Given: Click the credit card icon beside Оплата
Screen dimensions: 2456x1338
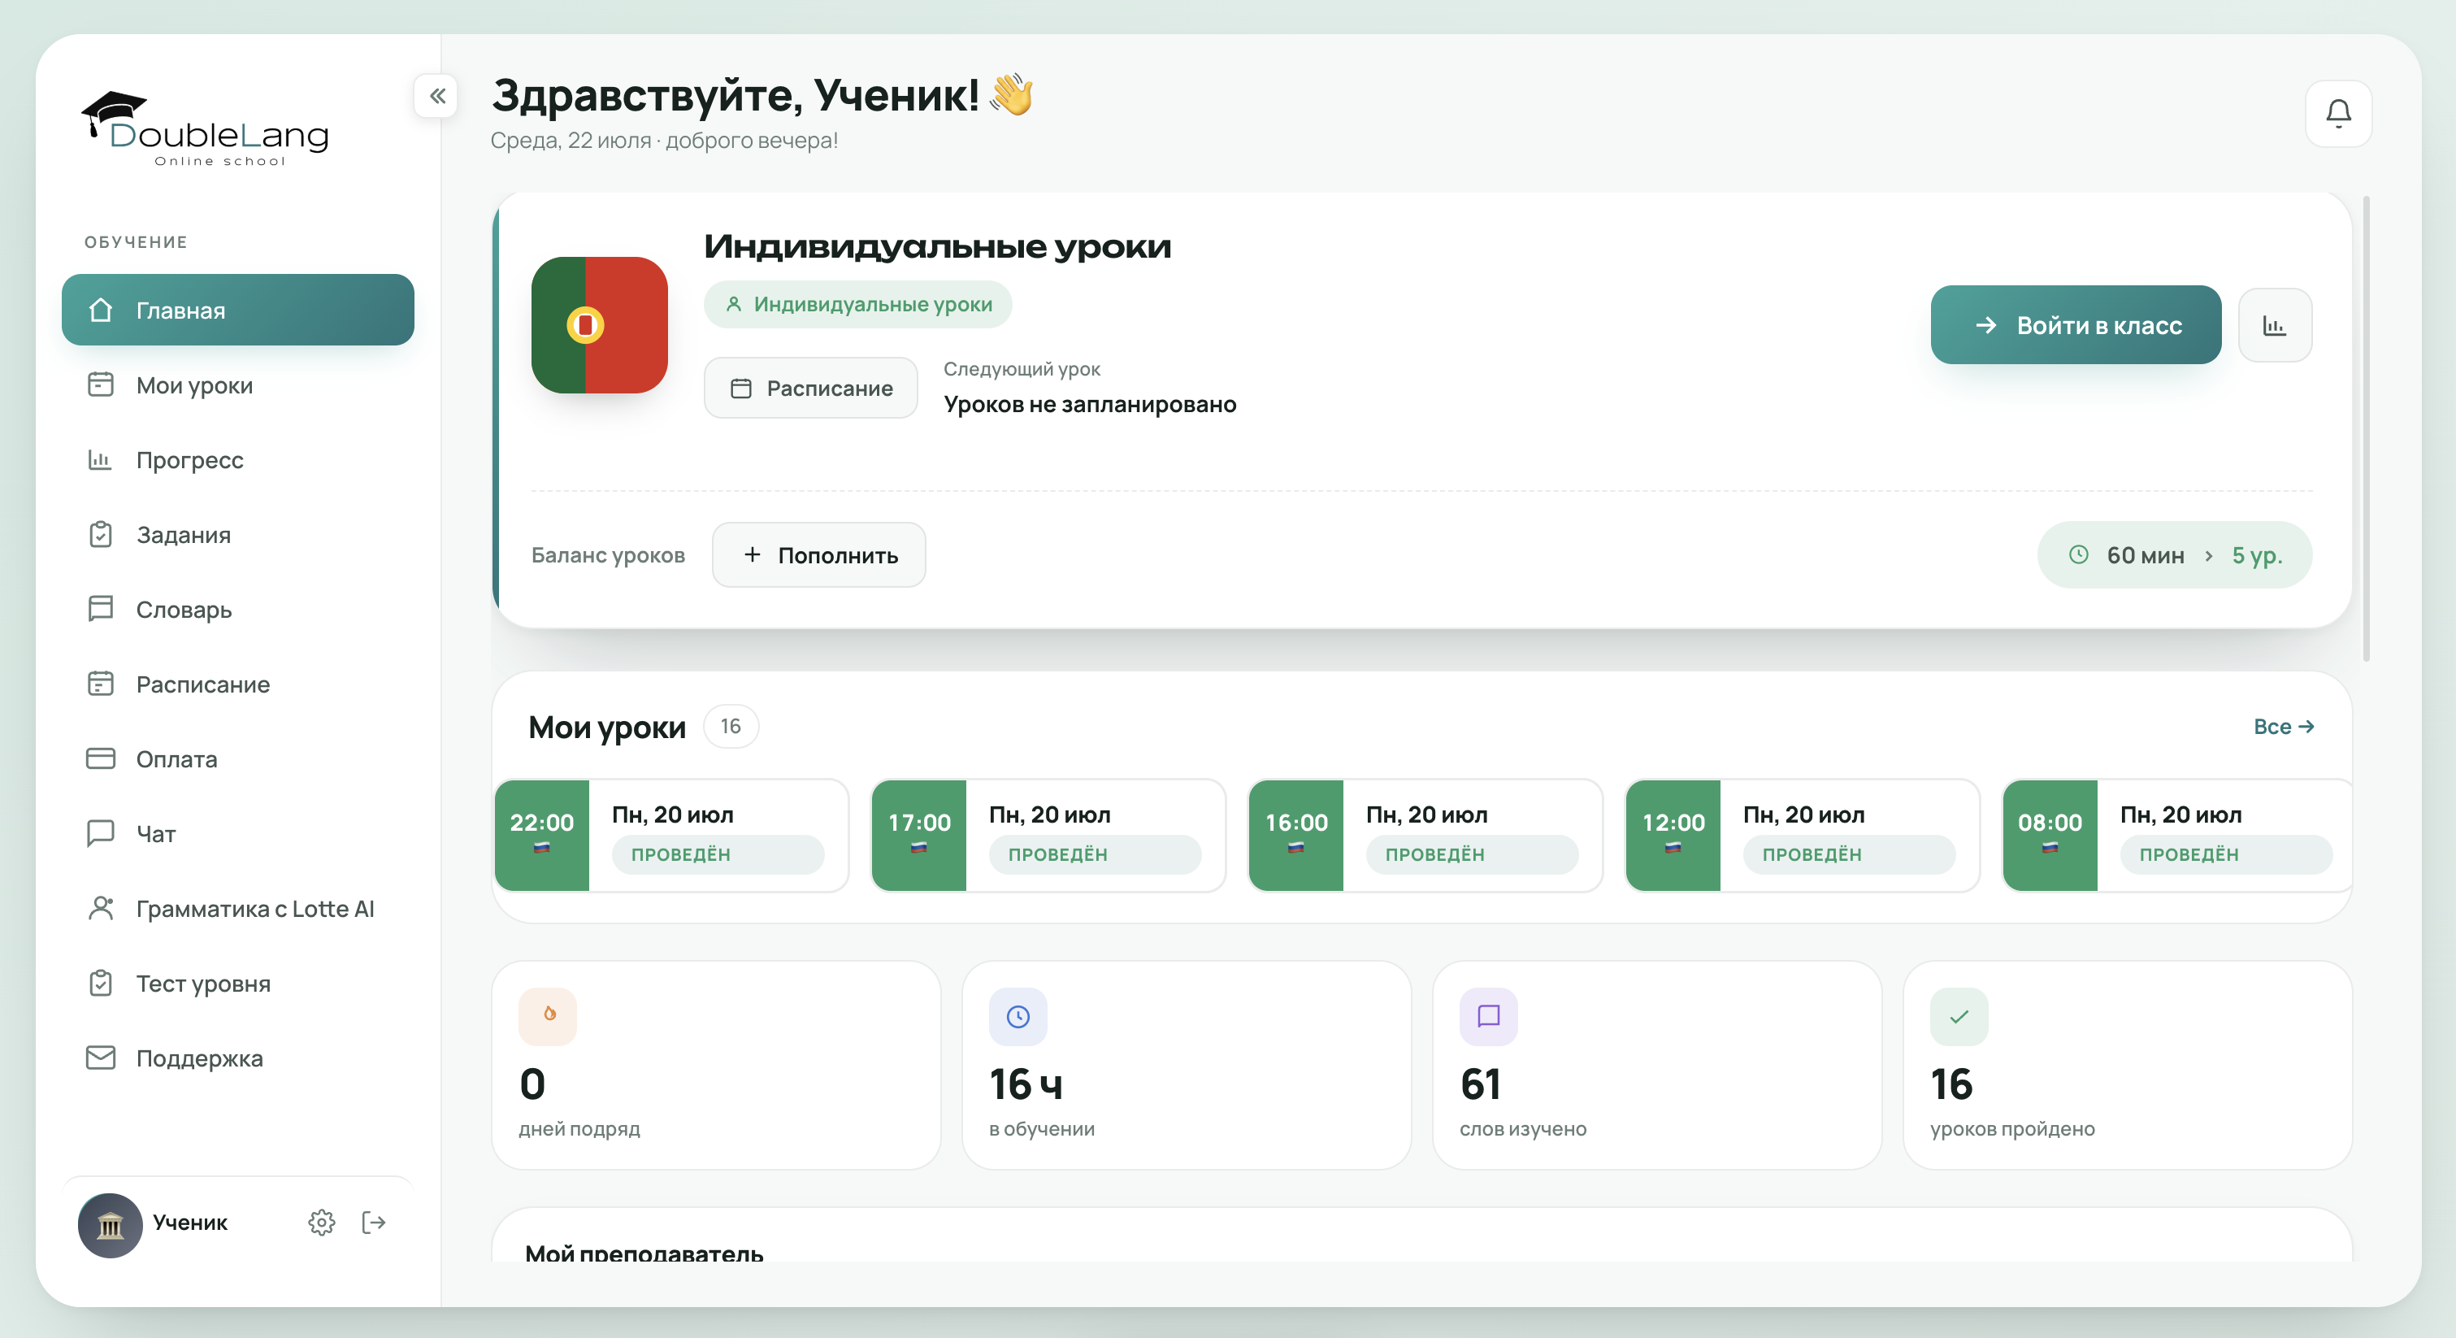Looking at the screenshot, I should pos(100,758).
